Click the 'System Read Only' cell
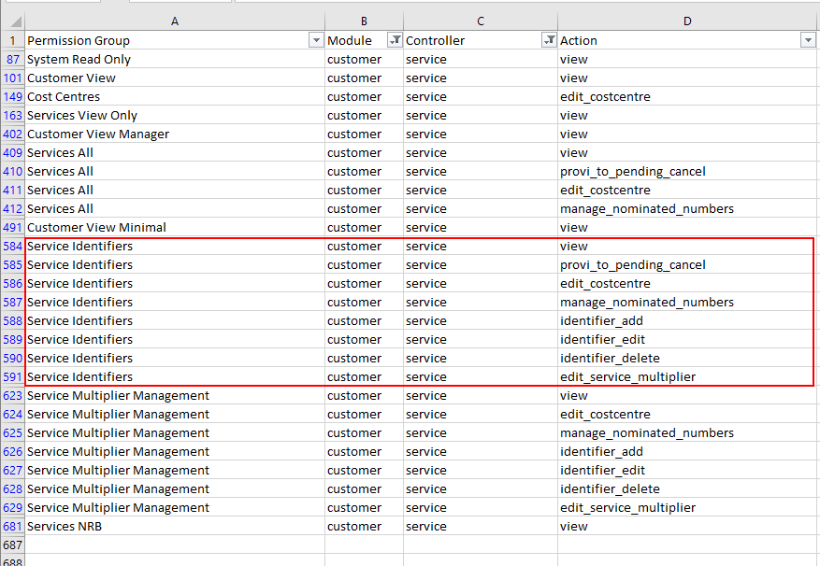The image size is (820, 566). pos(79,59)
